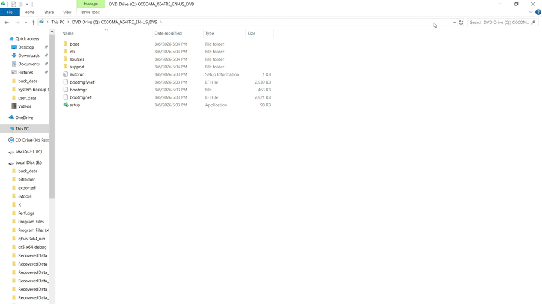
Task: Open System backup folder in Quick access
Action: [33, 90]
